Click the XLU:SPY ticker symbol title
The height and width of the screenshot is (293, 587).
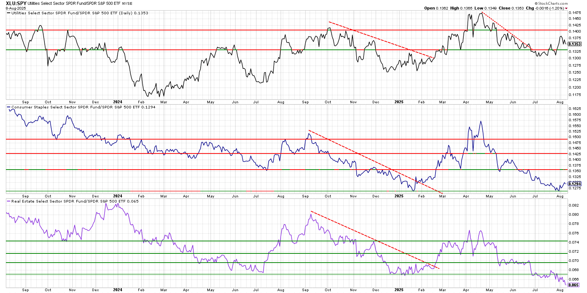(16, 3)
